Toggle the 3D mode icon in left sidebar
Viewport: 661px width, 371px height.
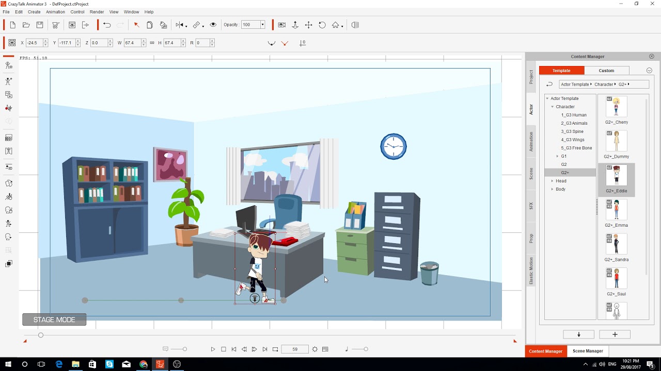(x=8, y=166)
